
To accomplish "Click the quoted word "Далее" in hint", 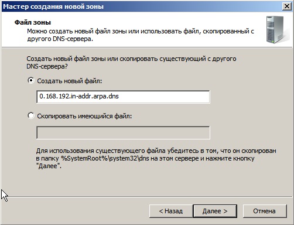I will coord(49,166).
